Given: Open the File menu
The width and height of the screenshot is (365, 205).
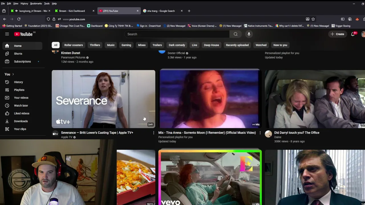Looking at the screenshot, I should 3,3.
